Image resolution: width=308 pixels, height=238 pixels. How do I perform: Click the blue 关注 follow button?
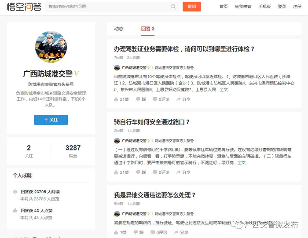coord(51,120)
